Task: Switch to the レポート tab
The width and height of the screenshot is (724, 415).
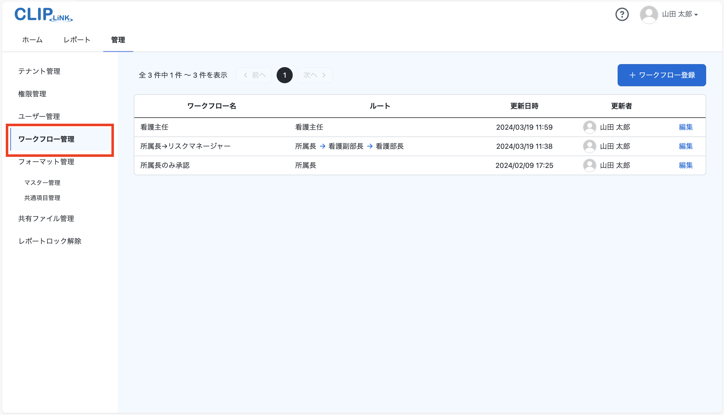Action: [x=76, y=40]
